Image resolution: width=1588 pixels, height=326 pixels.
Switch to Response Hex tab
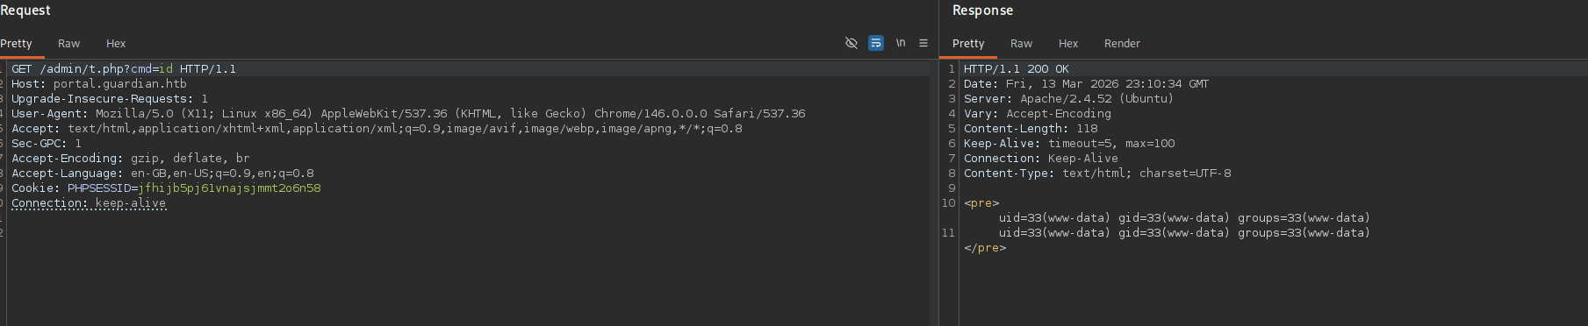pos(1068,44)
